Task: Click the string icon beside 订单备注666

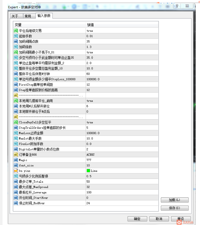Action: pos(16,155)
